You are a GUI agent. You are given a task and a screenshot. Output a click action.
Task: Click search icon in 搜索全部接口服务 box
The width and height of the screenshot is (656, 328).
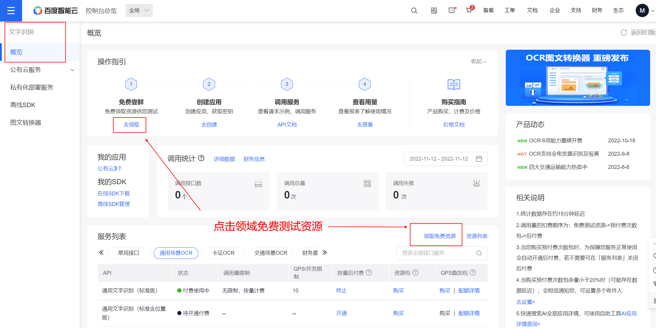coord(479,253)
